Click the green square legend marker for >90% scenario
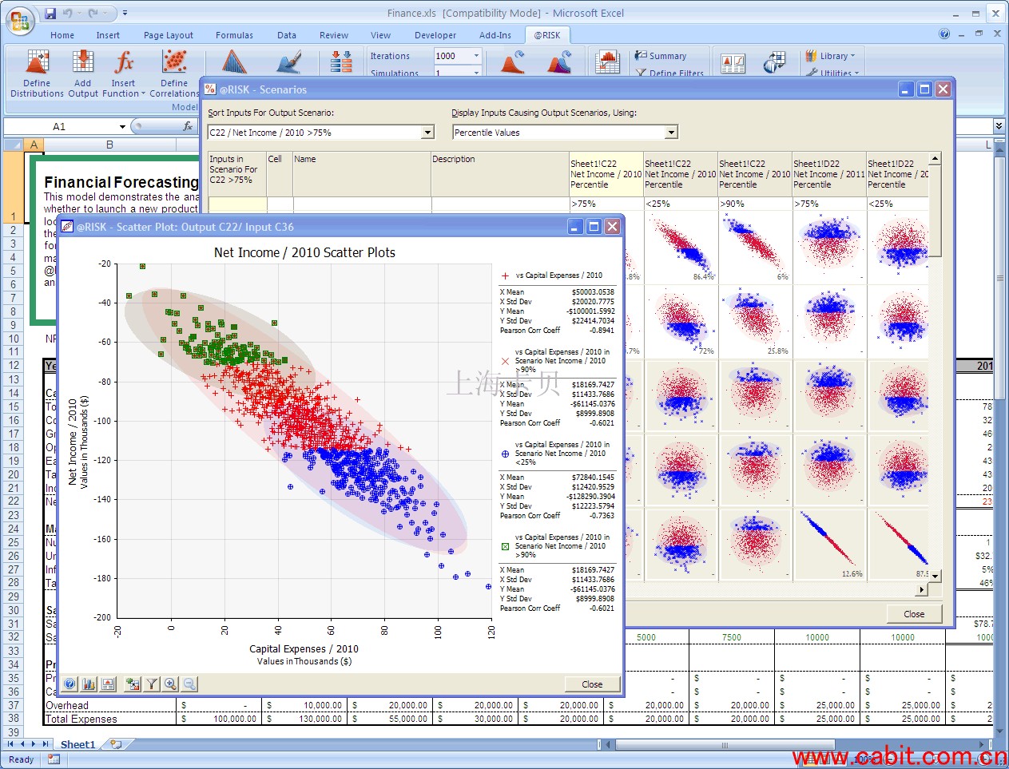Screen dimensions: 1009x769 coord(505,546)
